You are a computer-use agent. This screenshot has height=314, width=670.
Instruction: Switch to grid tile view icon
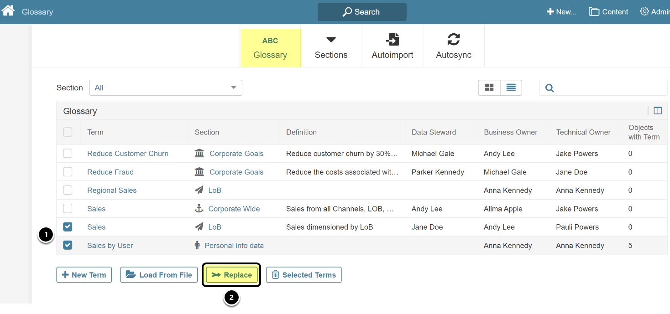(x=489, y=88)
